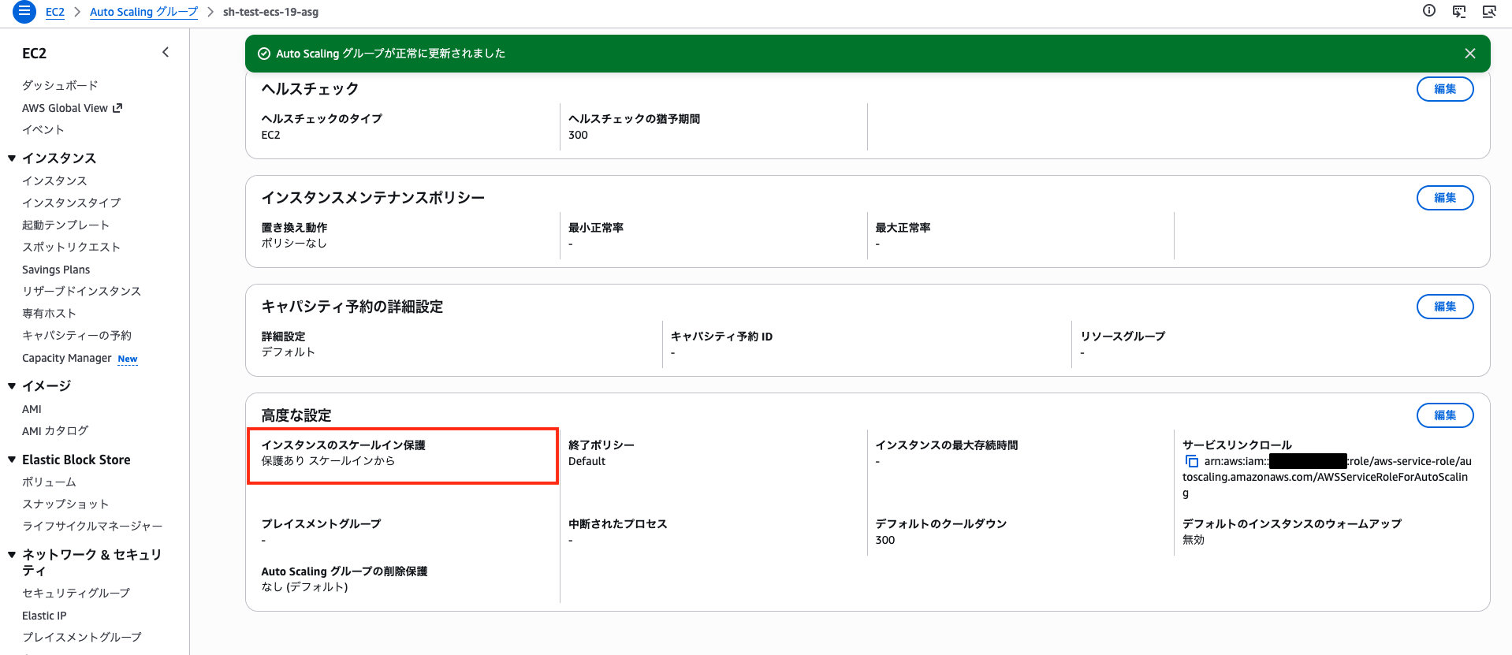Open 起動テンプレート in sidebar
The height and width of the screenshot is (655, 1512).
pos(65,225)
